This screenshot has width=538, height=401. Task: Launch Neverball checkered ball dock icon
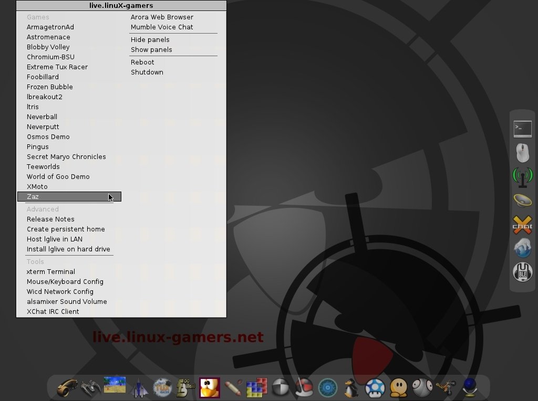pyautogui.click(x=281, y=388)
